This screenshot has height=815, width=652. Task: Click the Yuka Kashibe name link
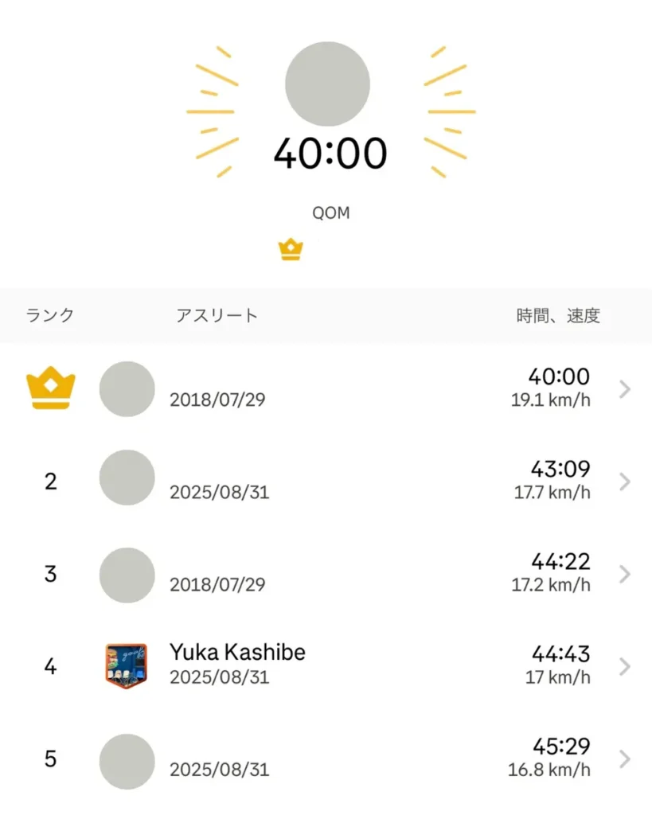click(237, 653)
